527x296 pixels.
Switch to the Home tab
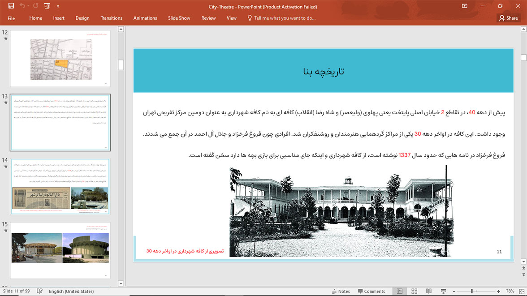36,18
